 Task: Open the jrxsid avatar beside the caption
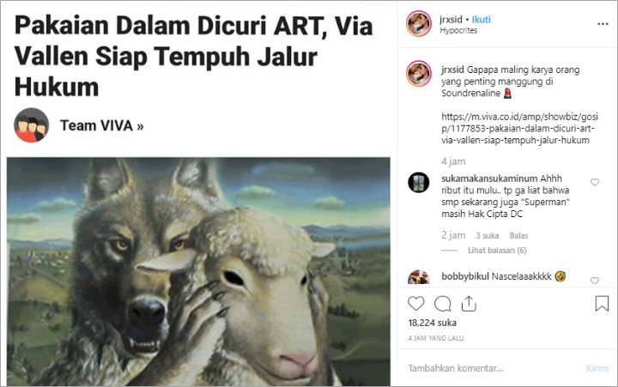click(x=419, y=73)
